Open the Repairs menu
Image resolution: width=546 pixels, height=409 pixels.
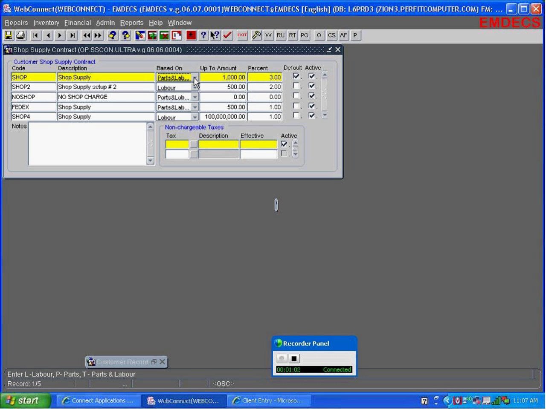point(16,23)
